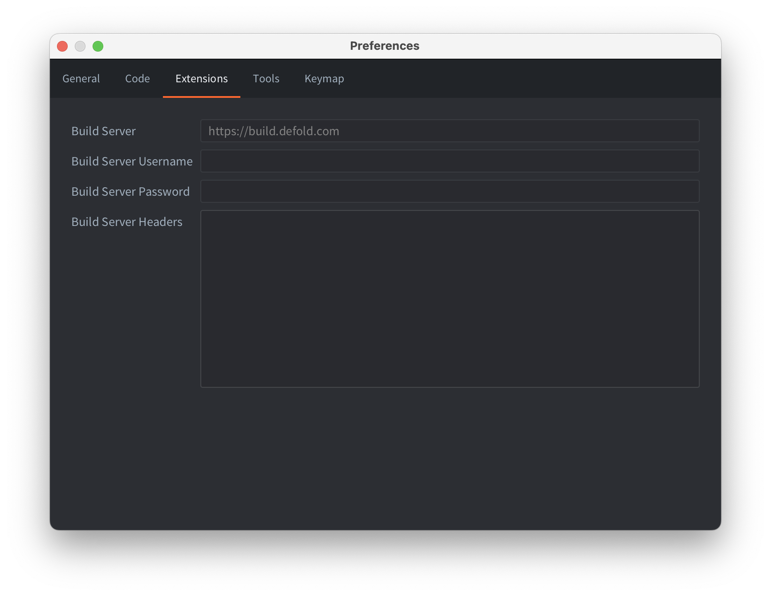Image resolution: width=771 pixels, height=596 pixels.
Task: Click empty panel area below Headers box
Action: click(385, 458)
